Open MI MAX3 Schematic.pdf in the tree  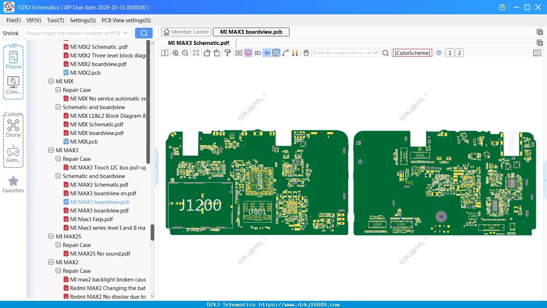[99, 185]
